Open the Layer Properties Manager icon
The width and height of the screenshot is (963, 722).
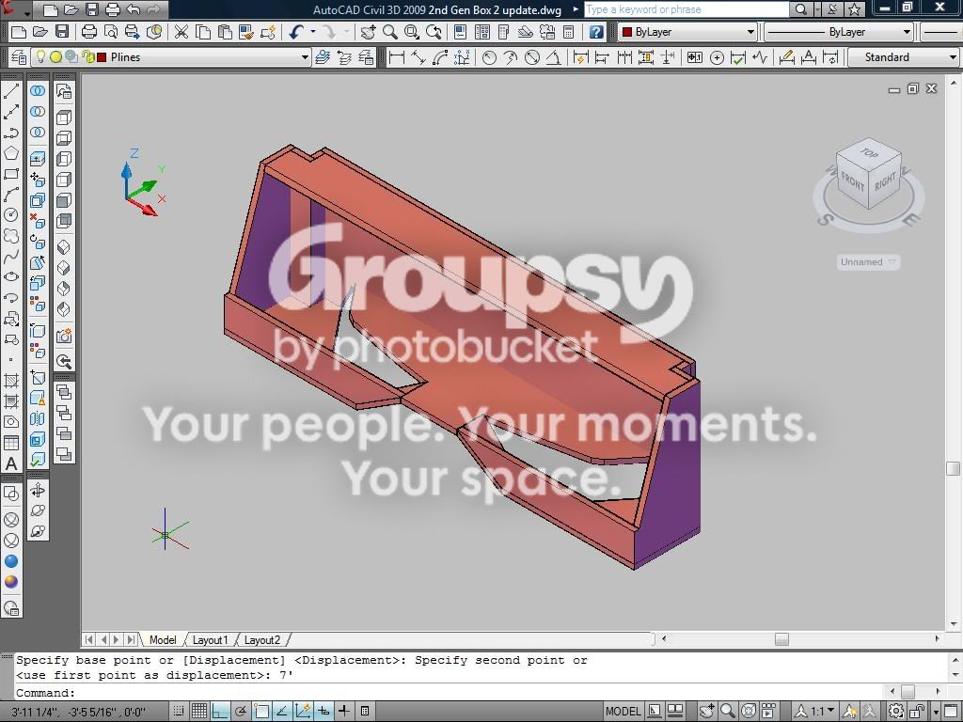[x=19, y=57]
